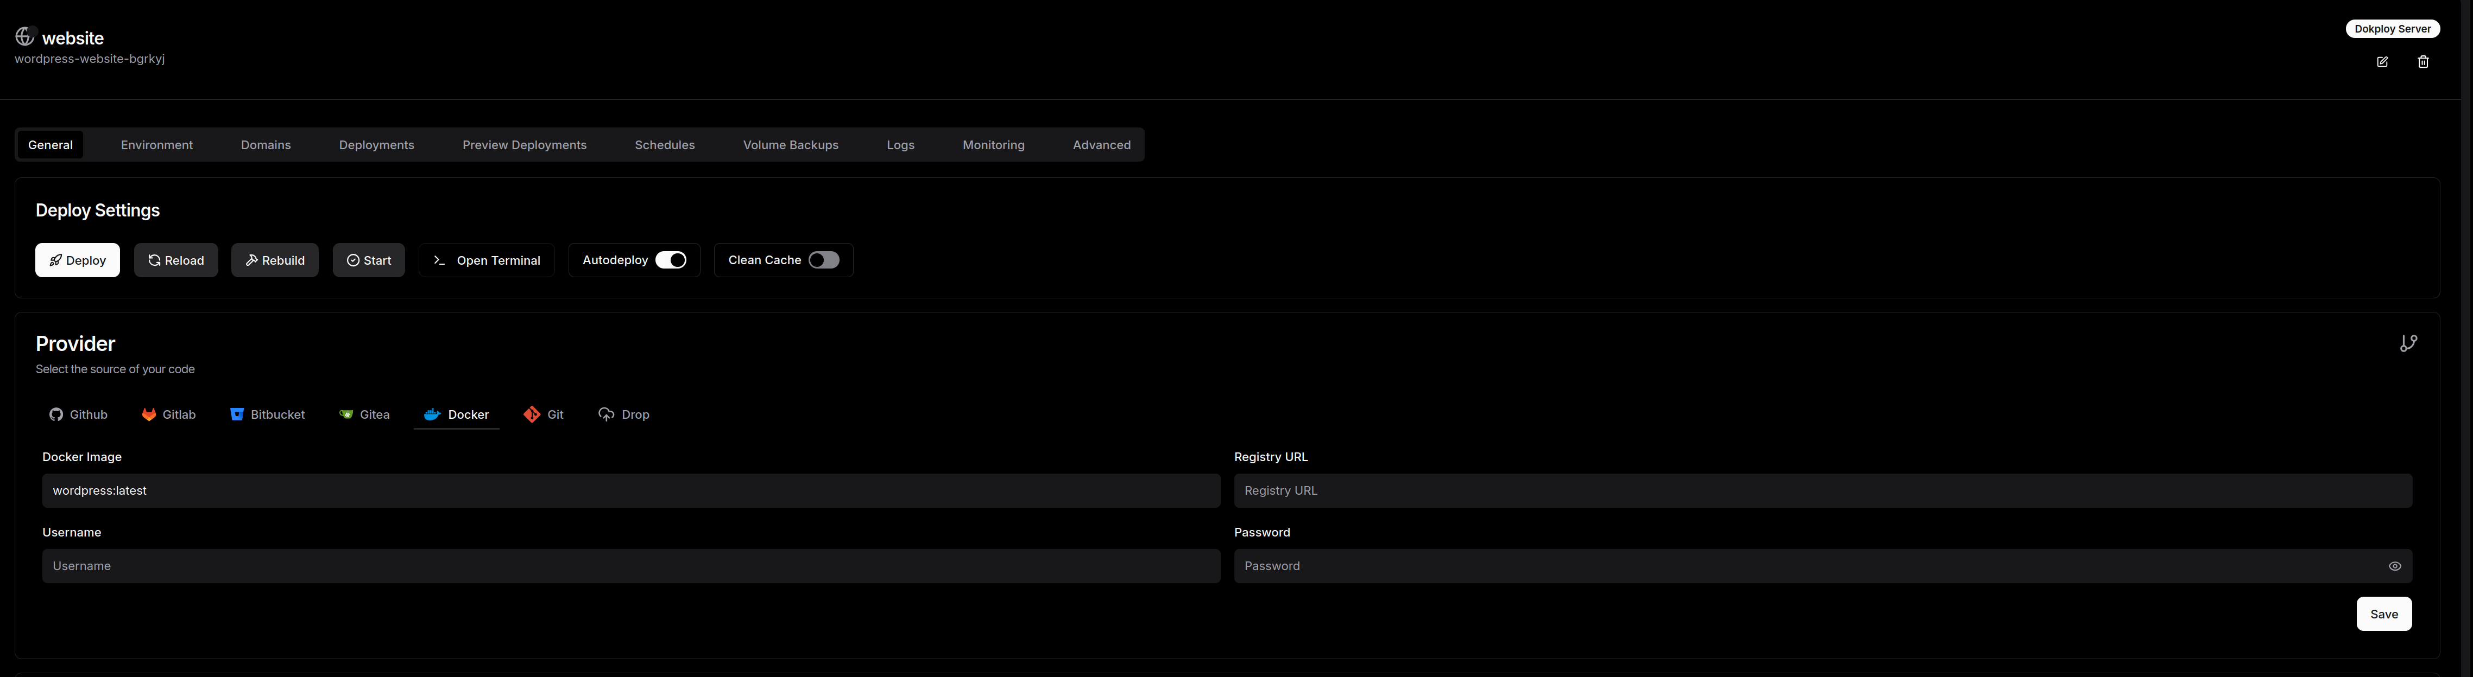The image size is (2473, 677).
Task: Select the Git provider
Action: 544,414
